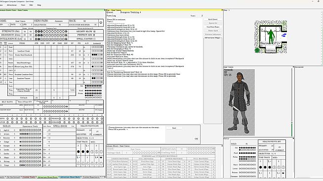
Task: Collapse the Adventure Sheet Front panel
Action: pyautogui.click(x=104, y=10)
